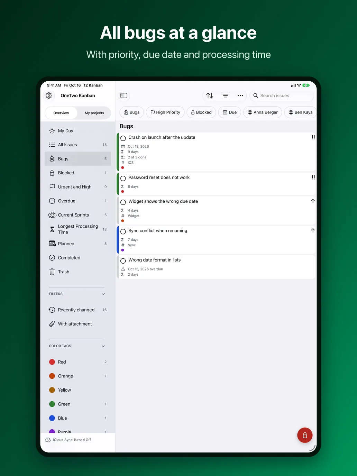Click the Current Sprints rabbit icon

pos(52,215)
